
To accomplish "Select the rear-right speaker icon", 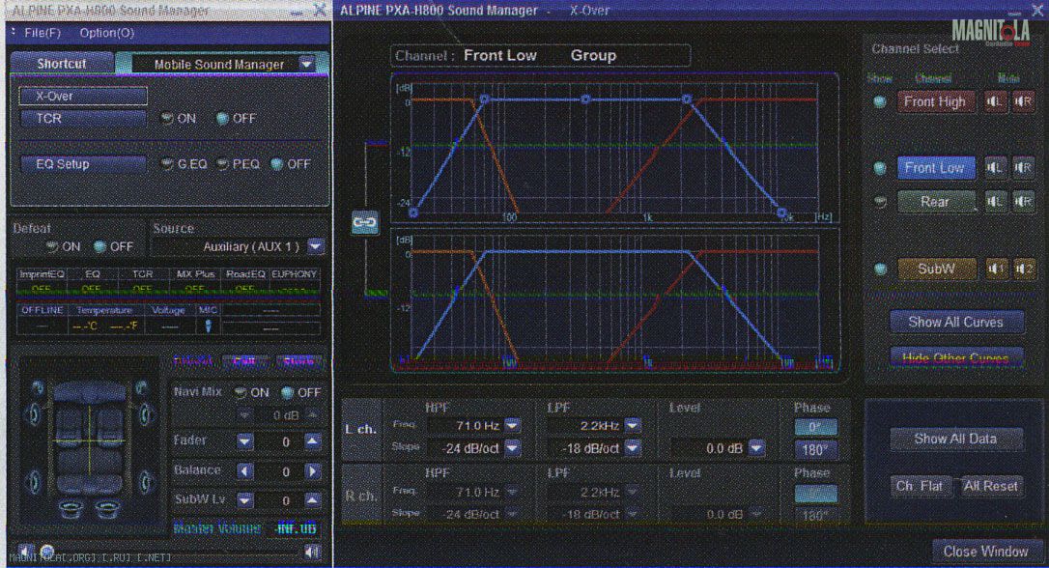I will point(146,481).
